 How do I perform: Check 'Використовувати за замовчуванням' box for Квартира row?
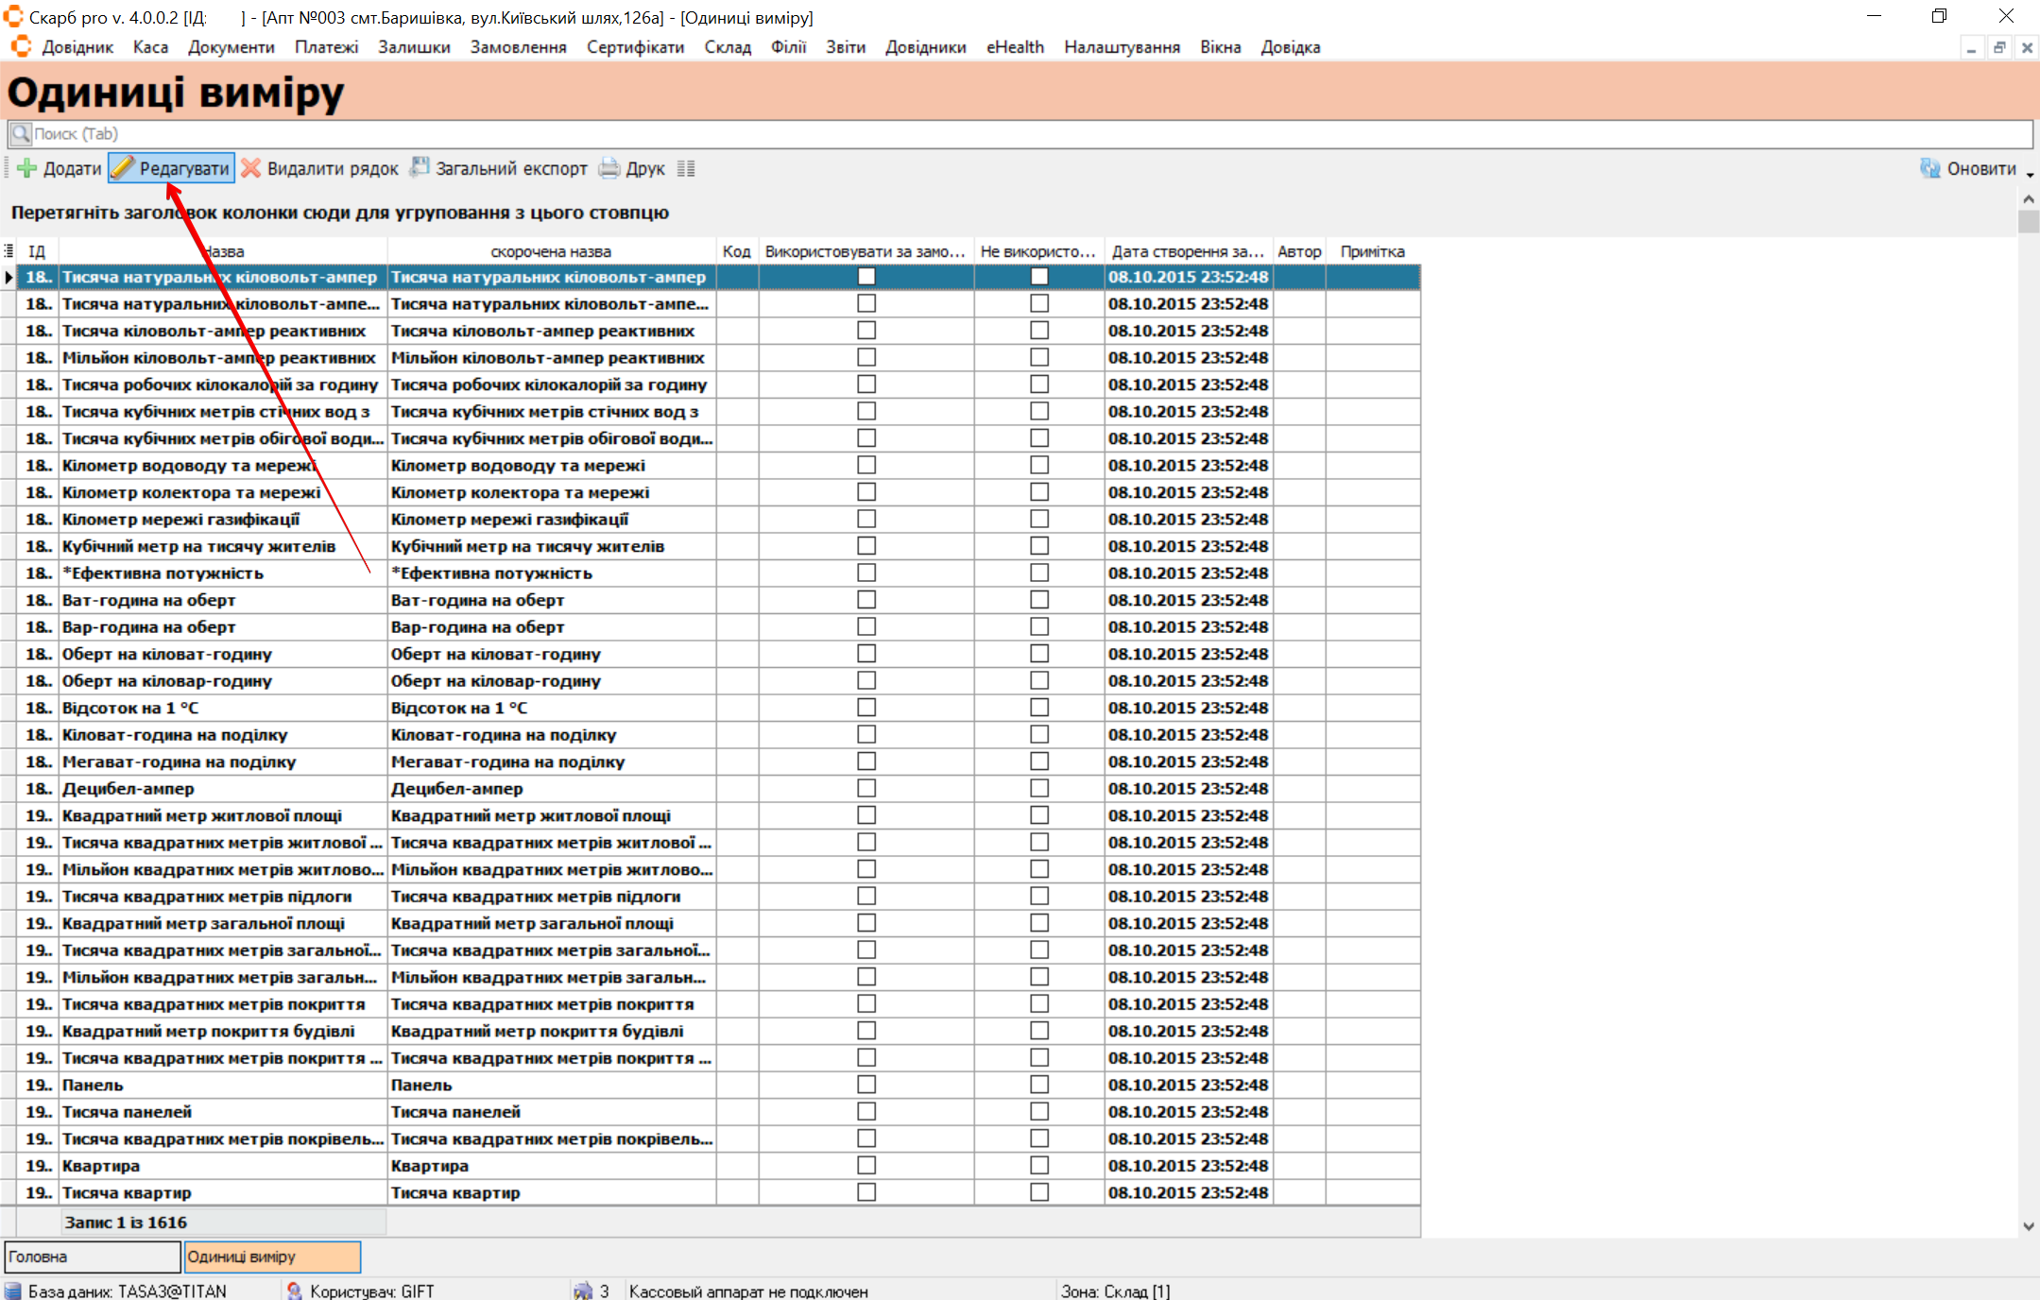click(866, 1165)
